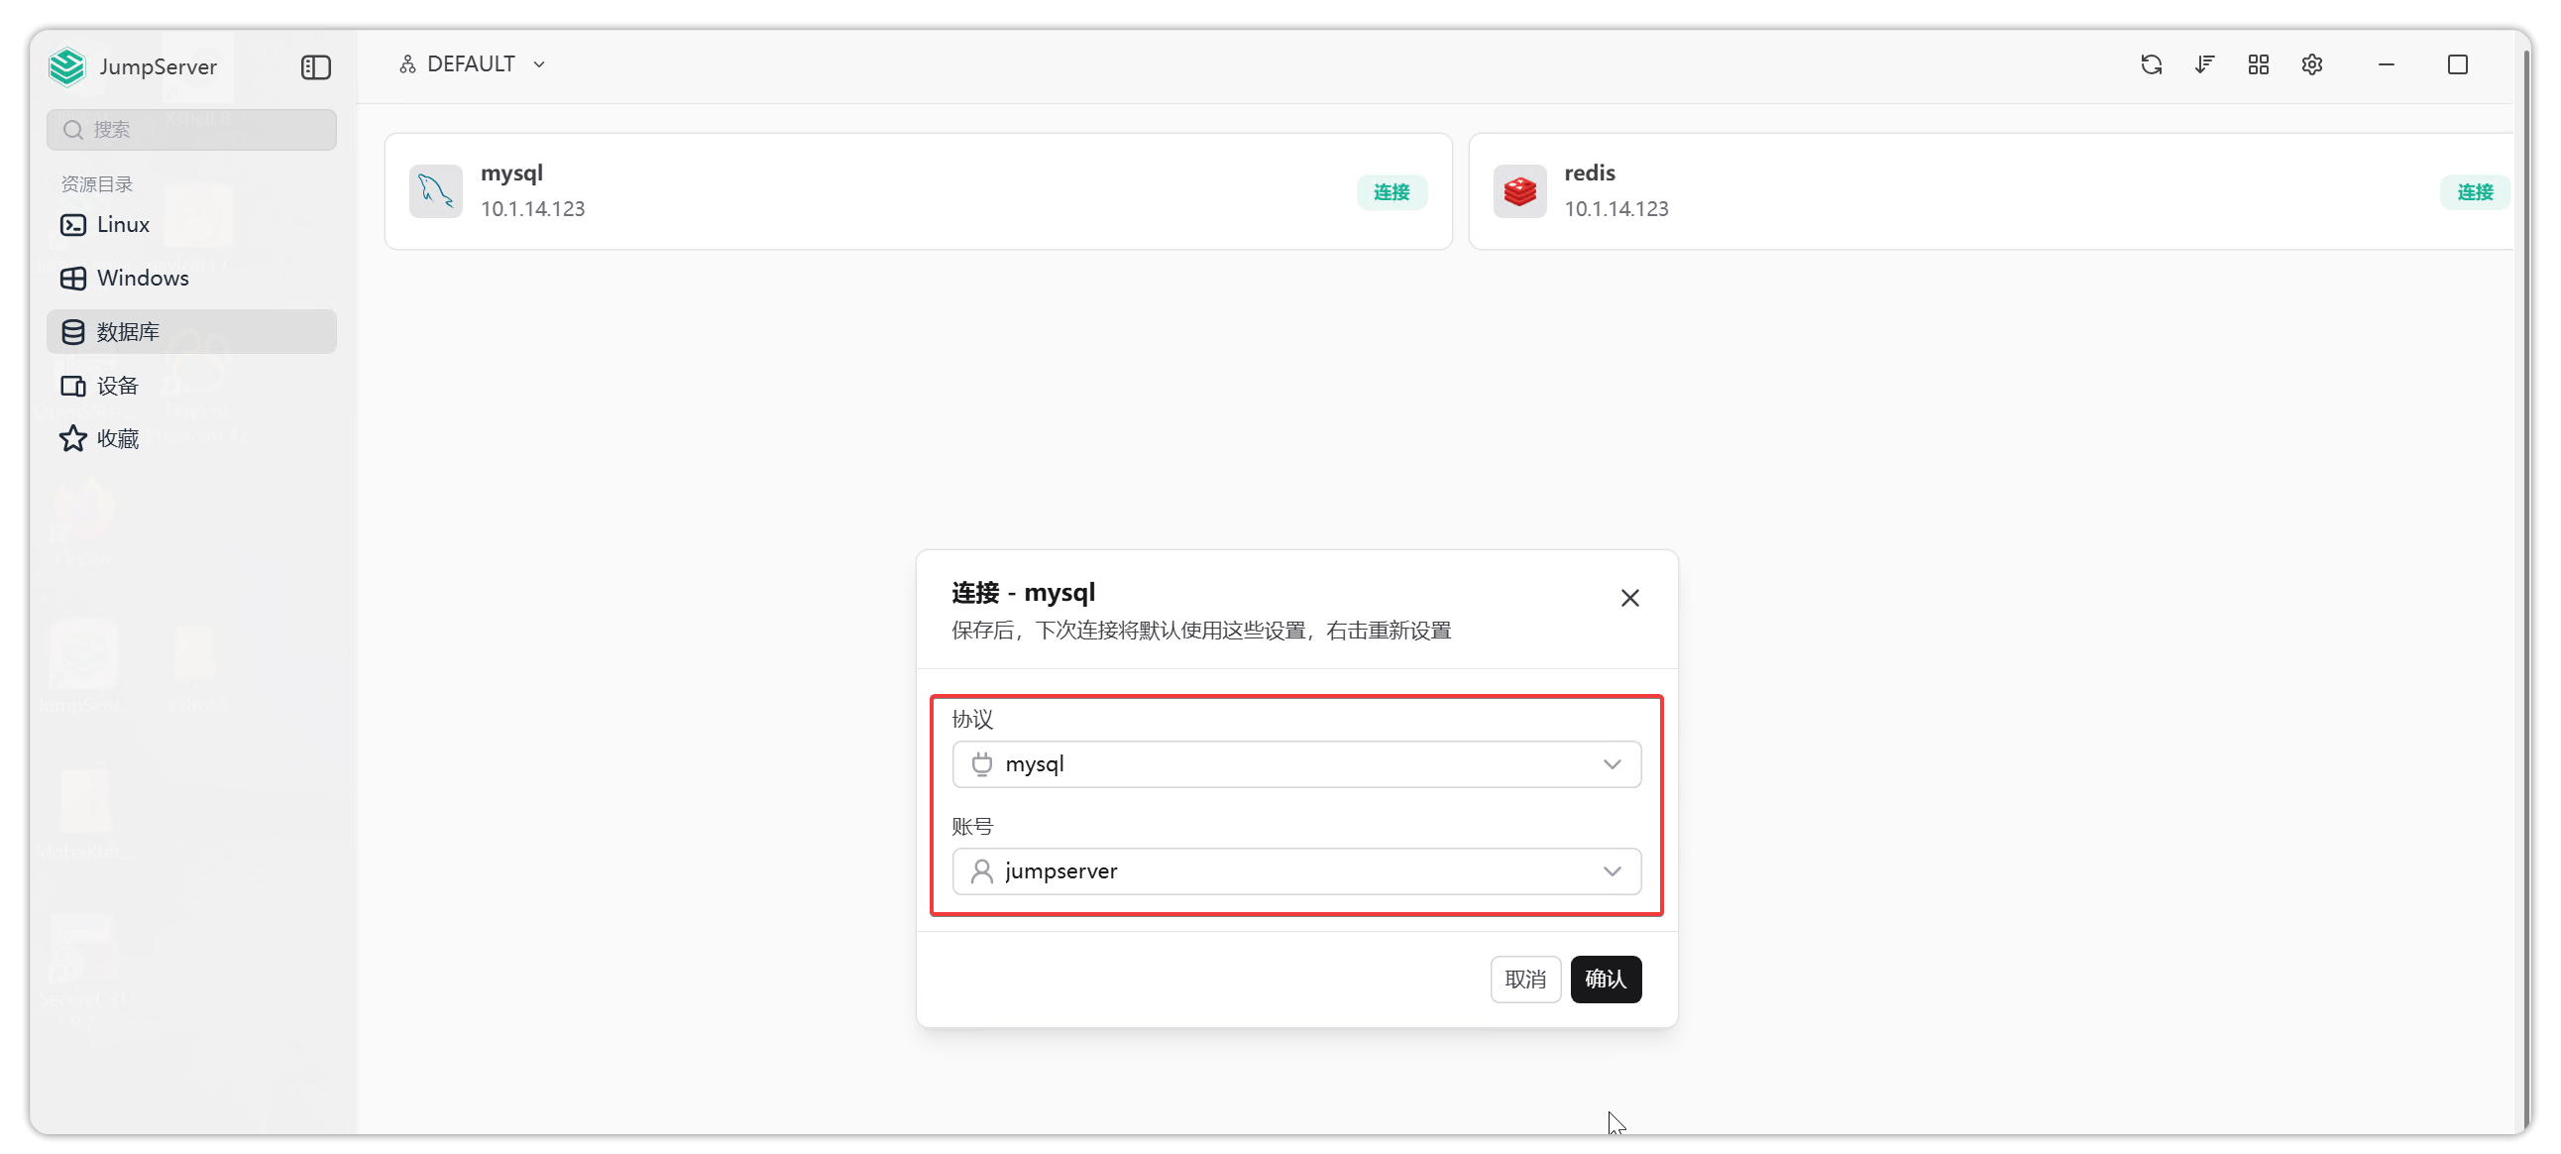Click 连接 button on redis card
This screenshot has height=1154, width=2561.
click(2474, 192)
